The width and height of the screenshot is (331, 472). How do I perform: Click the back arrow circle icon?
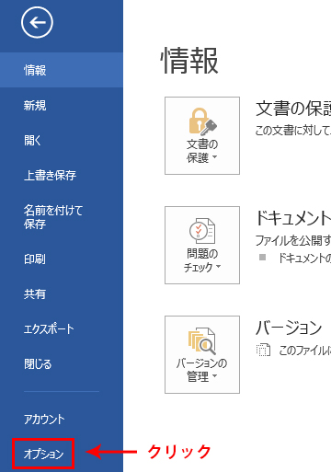[x=37, y=22]
